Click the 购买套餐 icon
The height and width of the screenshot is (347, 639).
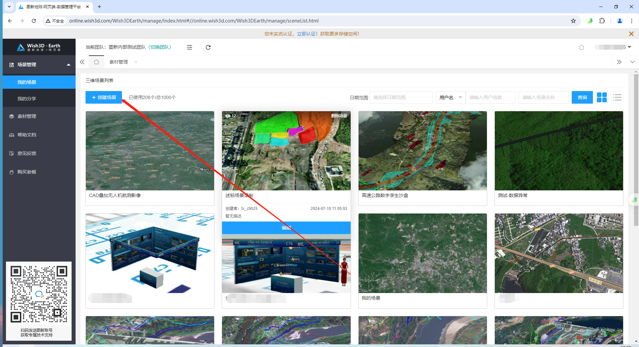pyautogui.click(x=12, y=172)
